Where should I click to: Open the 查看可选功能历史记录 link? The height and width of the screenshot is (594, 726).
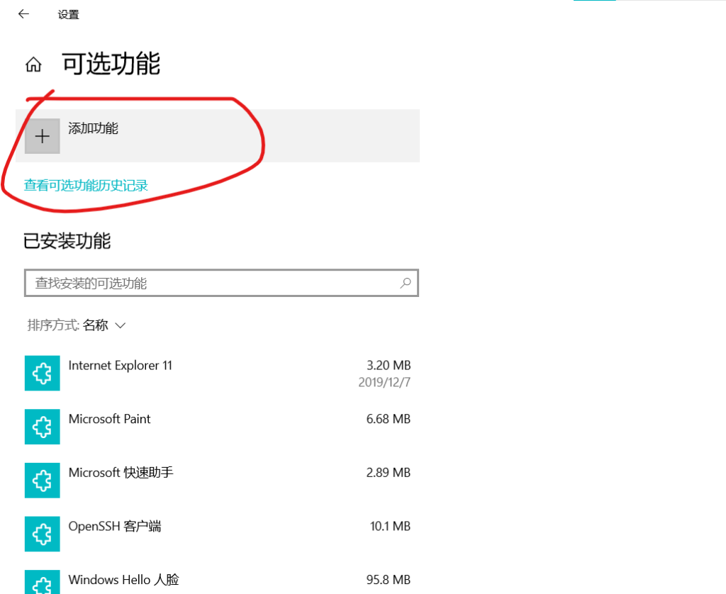(x=86, y=186)
